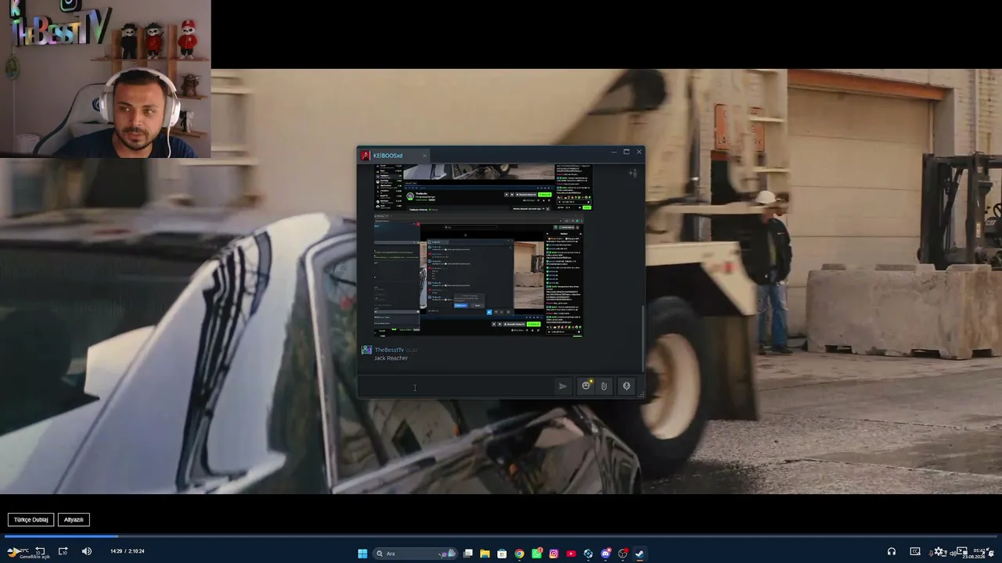The height and width of the screenshot is (563, 1002).
Task: Click the headphones icon in the system tray
Action: (891, 552)
